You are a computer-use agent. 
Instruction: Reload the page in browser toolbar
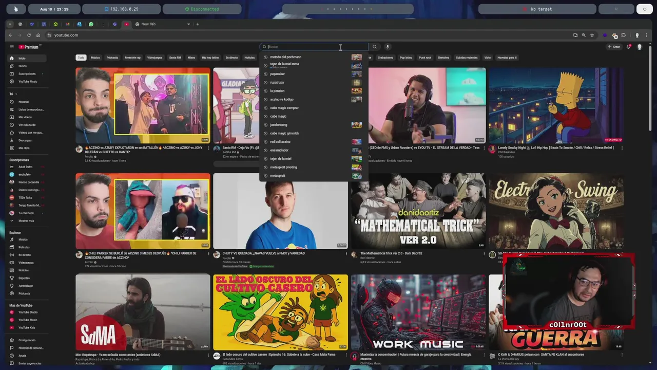tap(29, 35)
